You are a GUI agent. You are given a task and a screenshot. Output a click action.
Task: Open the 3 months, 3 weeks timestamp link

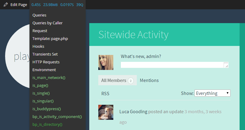pyautogui.click(x=170, y=117)
